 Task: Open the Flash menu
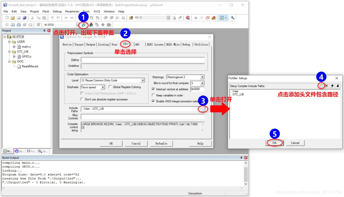coord(46,11)
